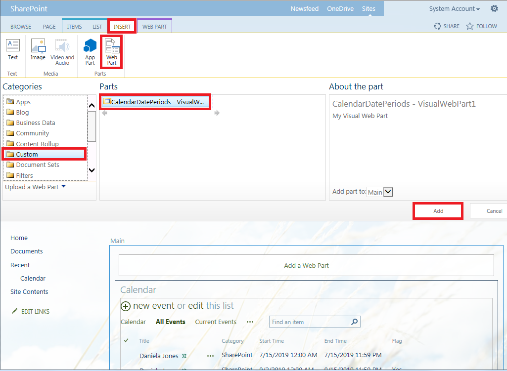Viewport: 507px width, 371px height.
Task: Insert an Image from the Media group
Action: point(38,49)
